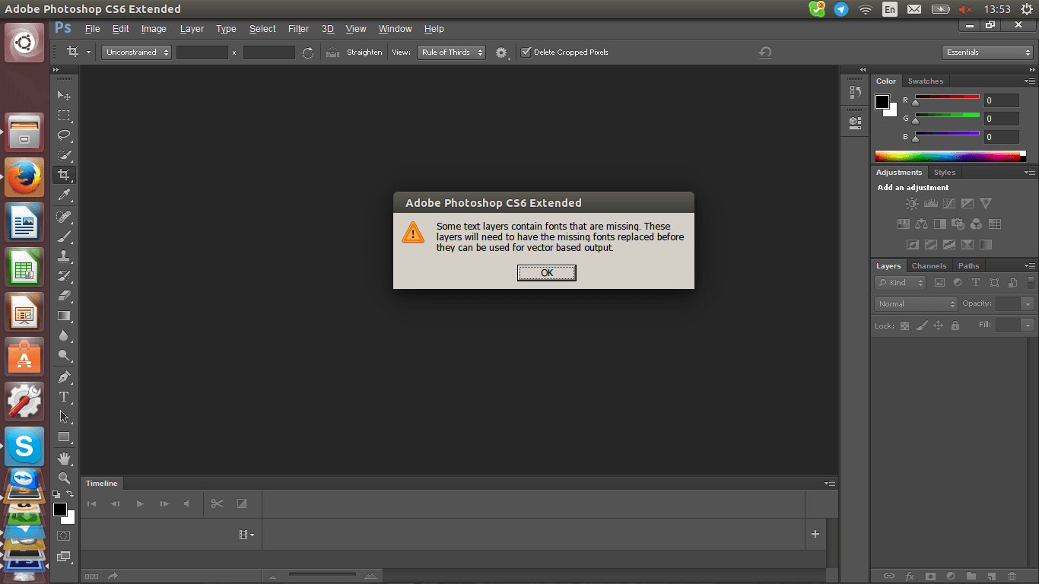
Task: Select the Rectangle shape tool
Action: [65, 437]
